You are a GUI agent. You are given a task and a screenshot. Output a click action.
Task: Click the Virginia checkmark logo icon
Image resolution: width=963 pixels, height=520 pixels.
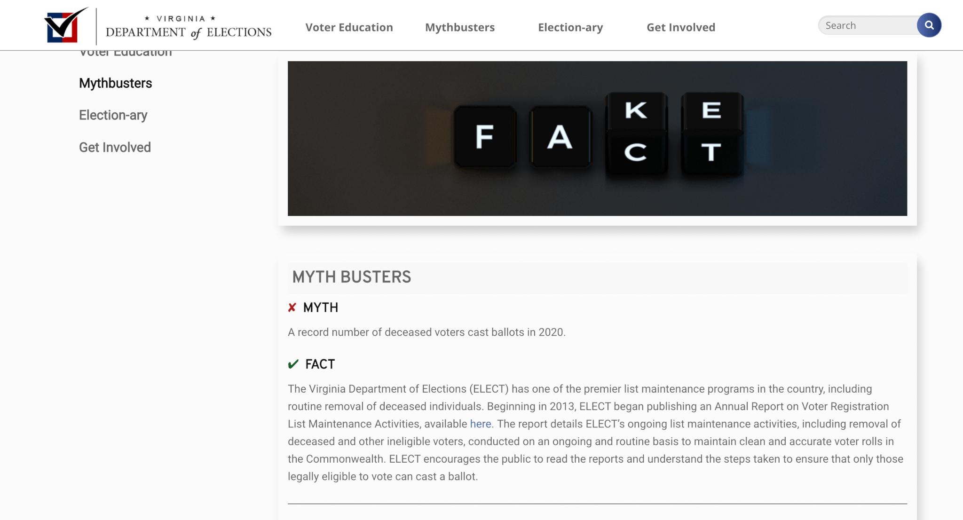[65, 25]
